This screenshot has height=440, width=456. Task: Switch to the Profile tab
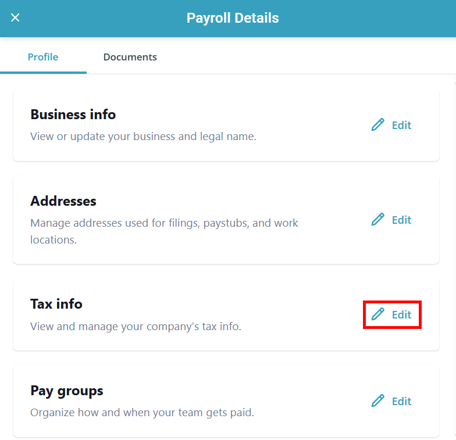click(x=43, y=57)
